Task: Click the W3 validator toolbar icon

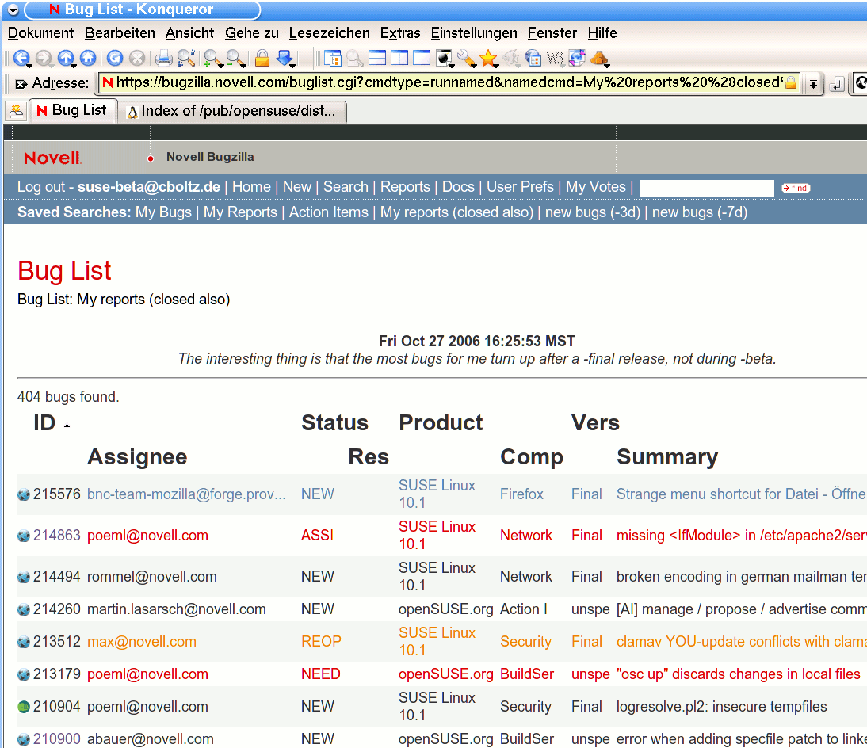Action: [x=555, y=58]
